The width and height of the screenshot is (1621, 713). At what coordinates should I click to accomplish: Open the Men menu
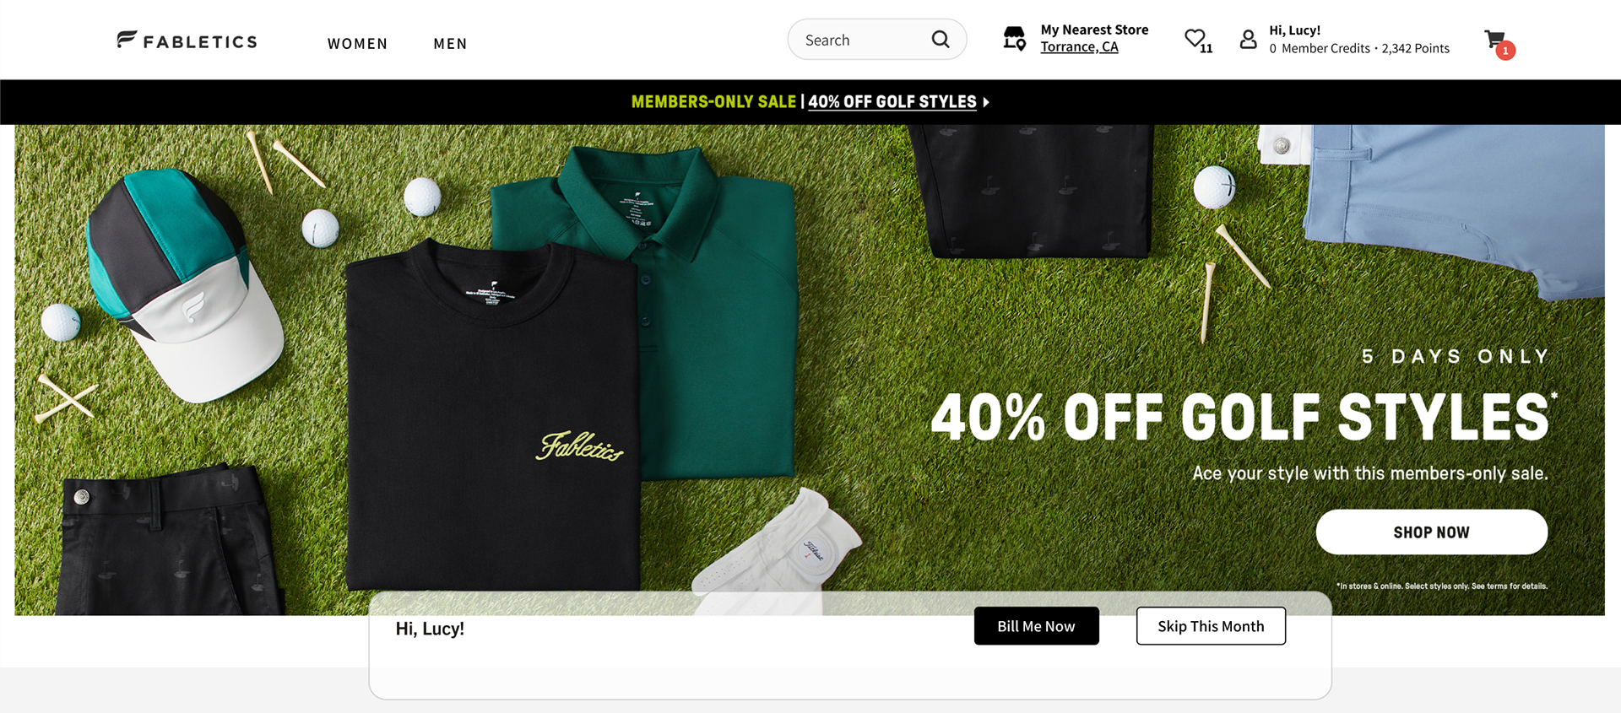coord(450,44)
